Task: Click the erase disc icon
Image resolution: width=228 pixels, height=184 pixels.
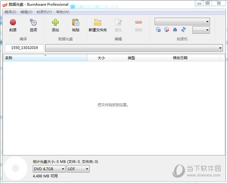Action: pos(167,29)
